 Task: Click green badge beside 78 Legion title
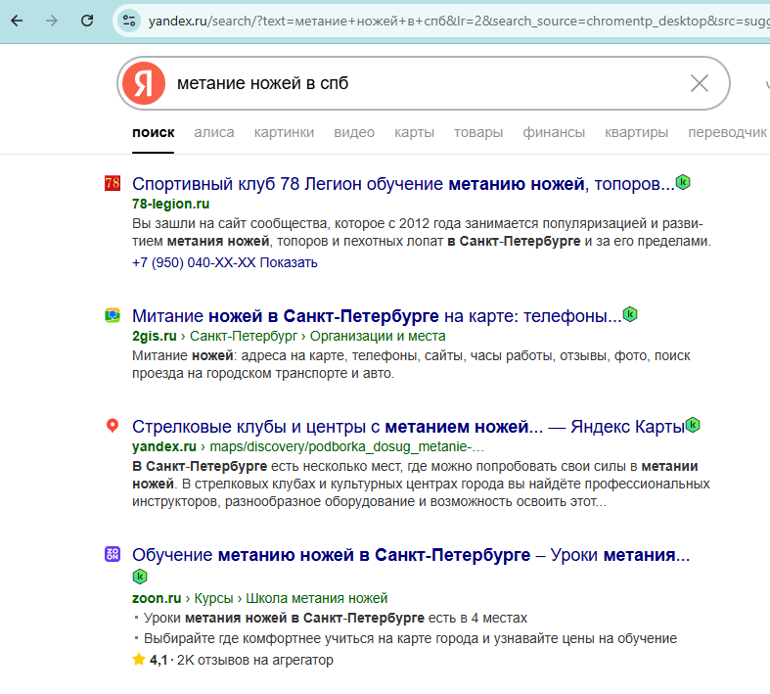(x=683, y=182)
